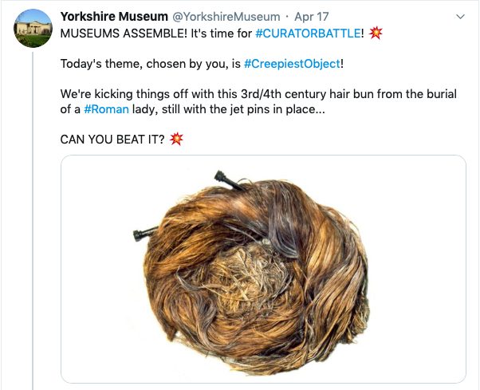This screenshot has height=390, width=480.
Task: Follow the #CURATORBATTLE hashtag
Action: pos(308,33)
